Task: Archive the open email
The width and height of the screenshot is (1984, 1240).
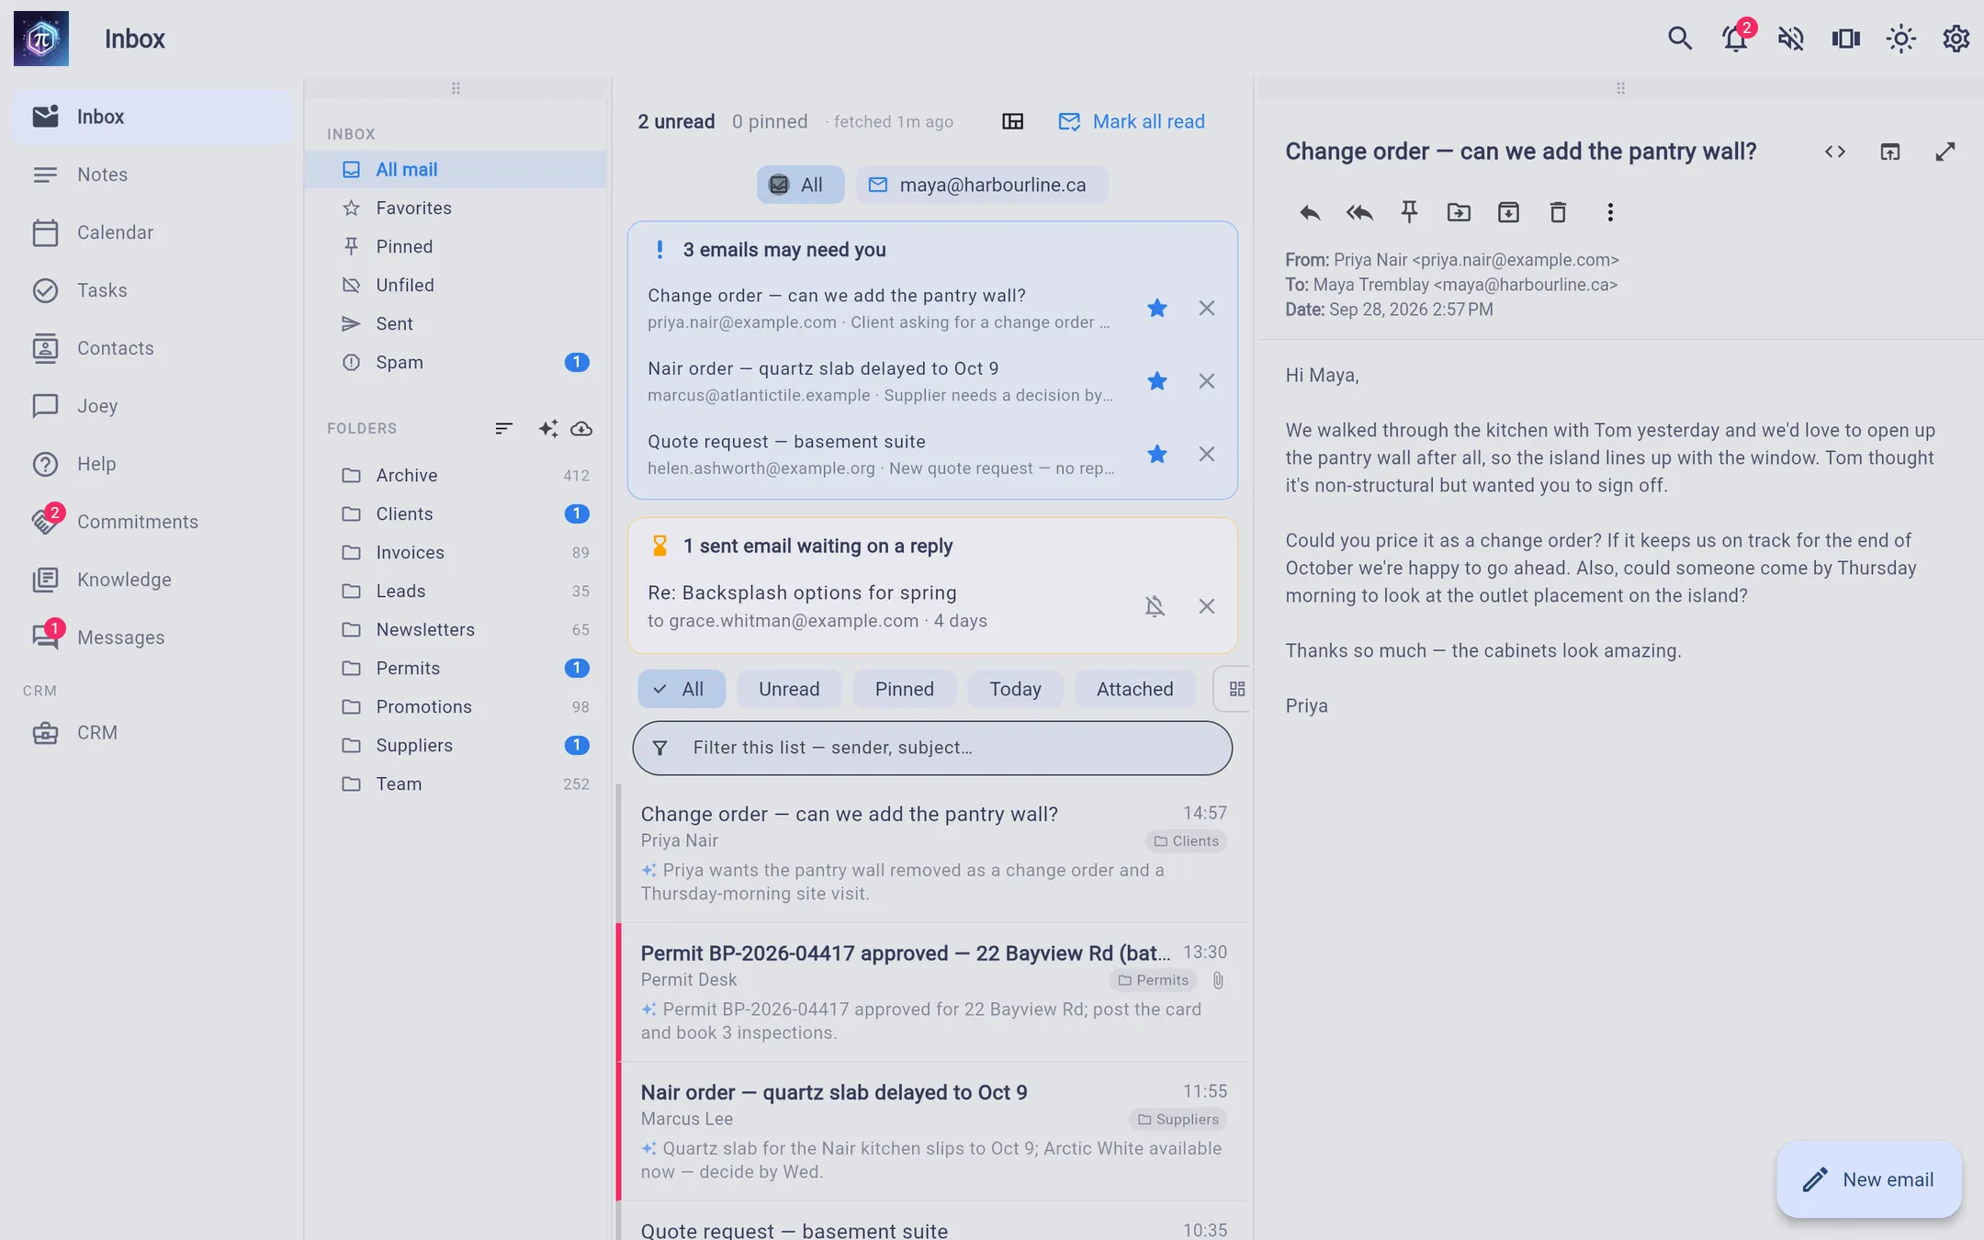Action: (1508, 213)
